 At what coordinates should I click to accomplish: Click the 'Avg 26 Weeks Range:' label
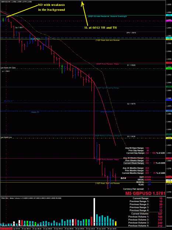[134, 158]
